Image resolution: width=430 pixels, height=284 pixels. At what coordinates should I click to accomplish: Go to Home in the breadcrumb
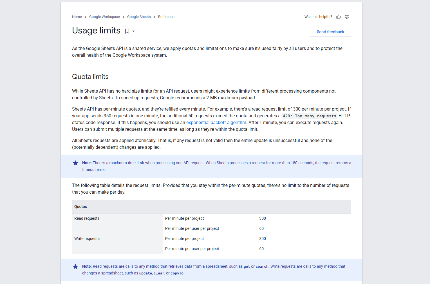pyautogui.click(x=77, y=17)
